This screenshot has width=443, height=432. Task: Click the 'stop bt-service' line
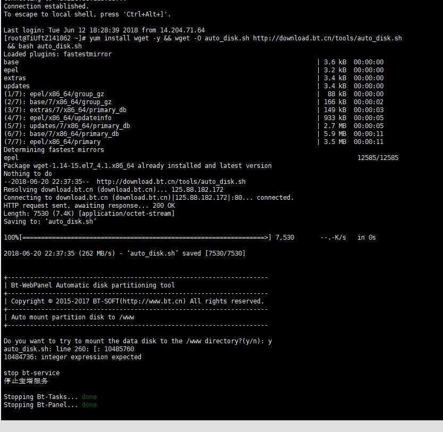(x=32, y=372)
